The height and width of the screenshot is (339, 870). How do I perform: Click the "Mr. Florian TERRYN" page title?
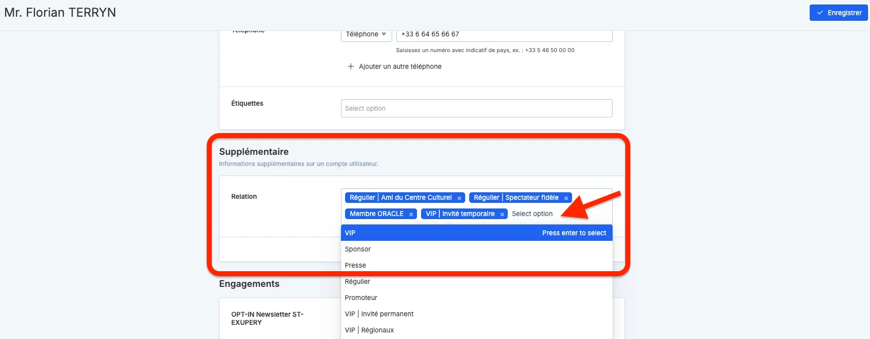pos(60,13)
